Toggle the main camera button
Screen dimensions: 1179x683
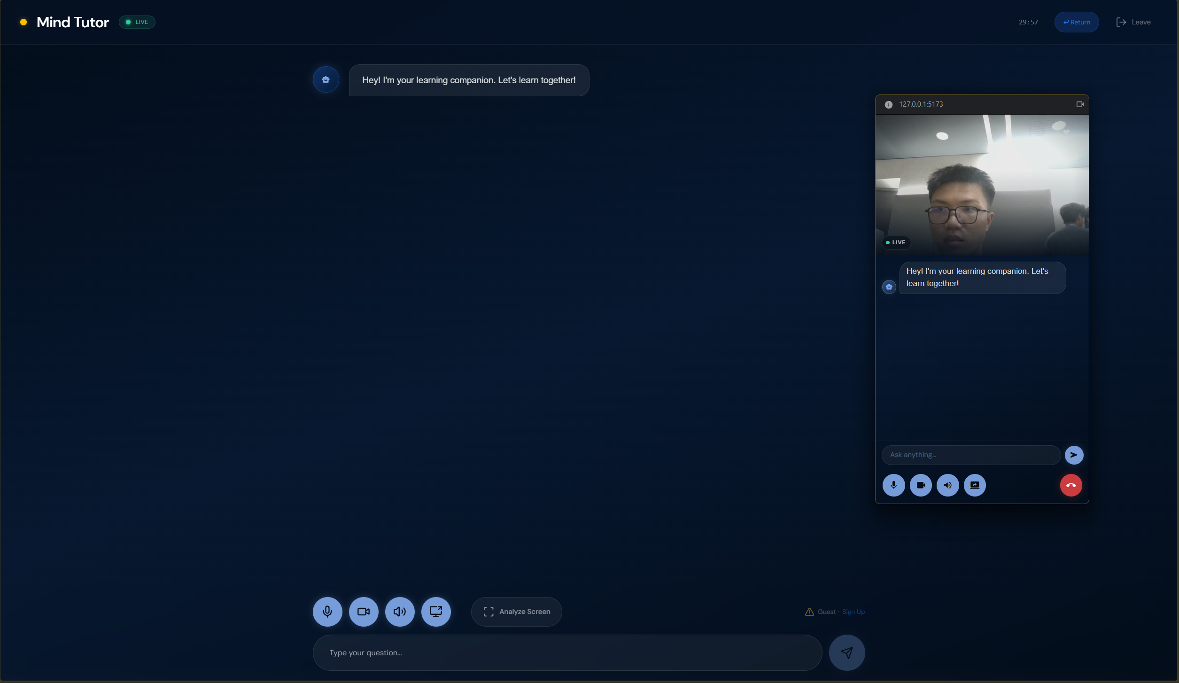coord(364,612)
